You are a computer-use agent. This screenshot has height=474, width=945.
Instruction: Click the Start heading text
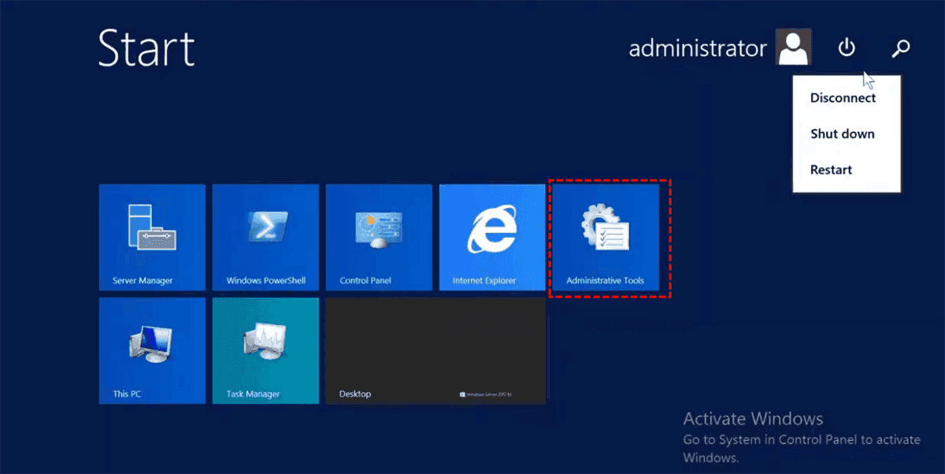click(146, 49)
